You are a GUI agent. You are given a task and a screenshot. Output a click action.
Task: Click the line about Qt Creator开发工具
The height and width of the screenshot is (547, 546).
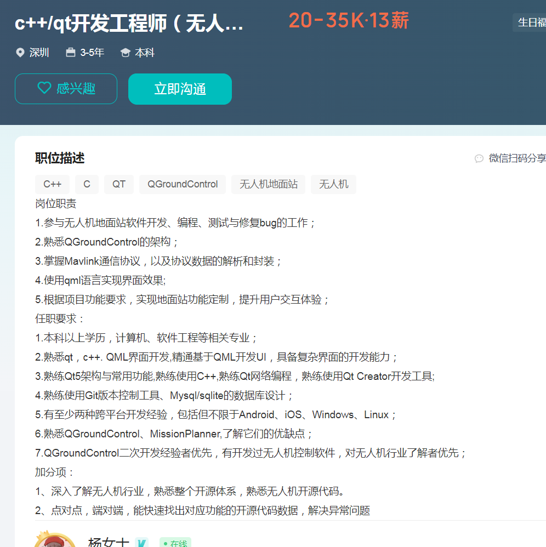click(x=235, y=376)
